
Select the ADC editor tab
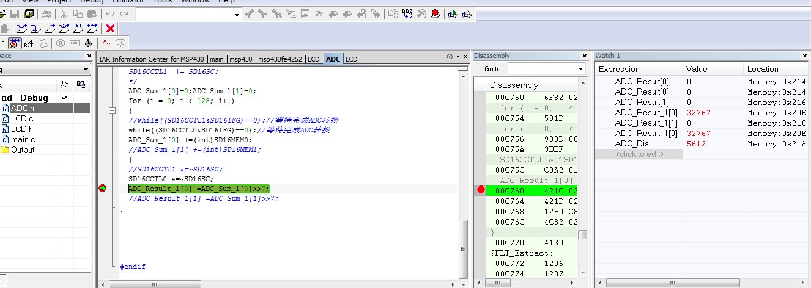click(333, 59)
